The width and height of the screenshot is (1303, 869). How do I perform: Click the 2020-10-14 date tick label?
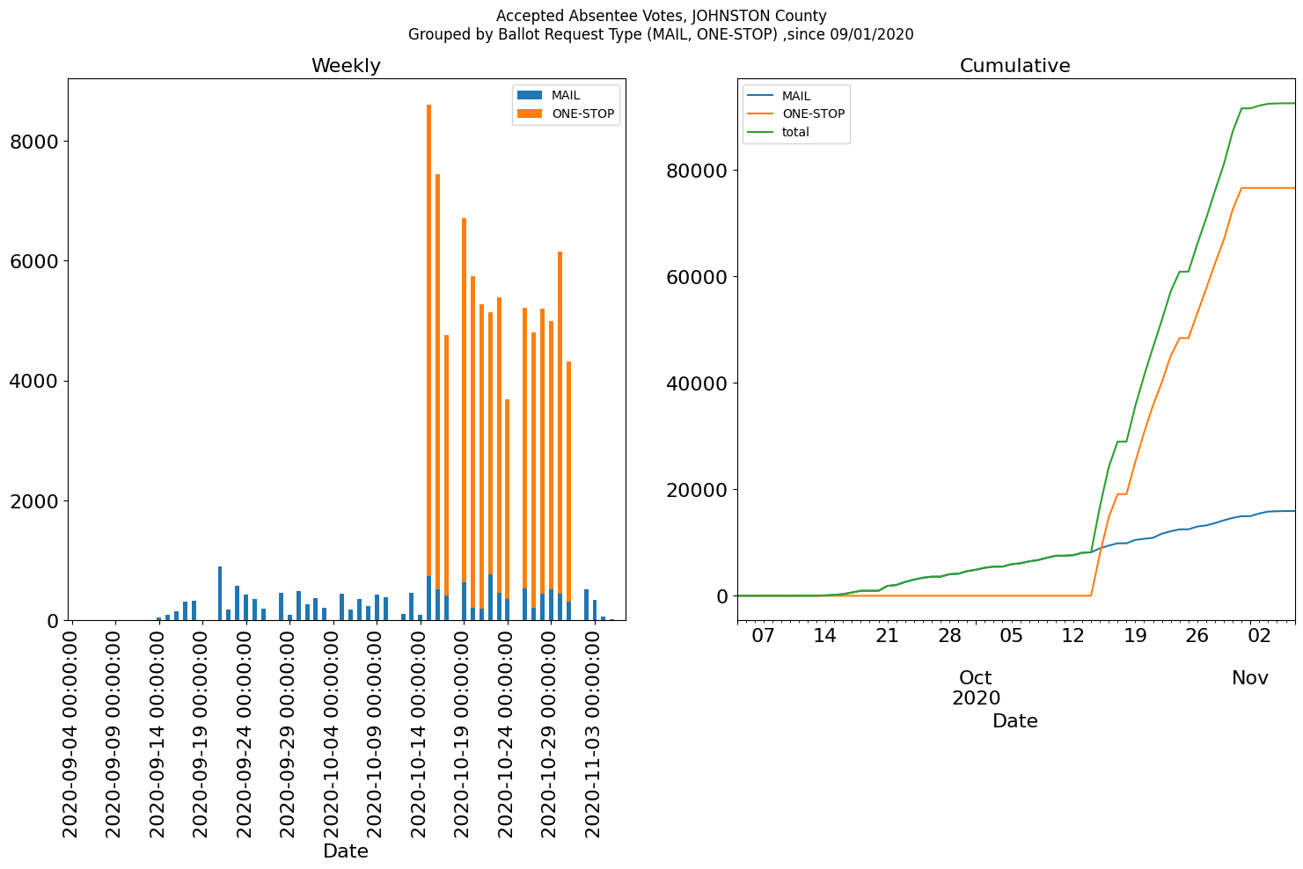point(420,733)
